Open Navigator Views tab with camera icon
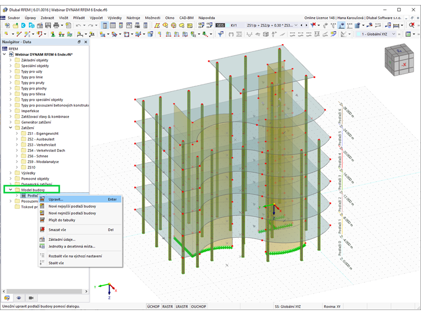Viewport: 421px width, 315px height. point(31,298)
